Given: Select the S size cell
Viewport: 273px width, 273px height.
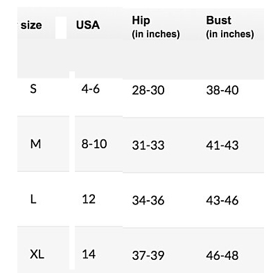Looking at the screenshot, I should [33, 89].
